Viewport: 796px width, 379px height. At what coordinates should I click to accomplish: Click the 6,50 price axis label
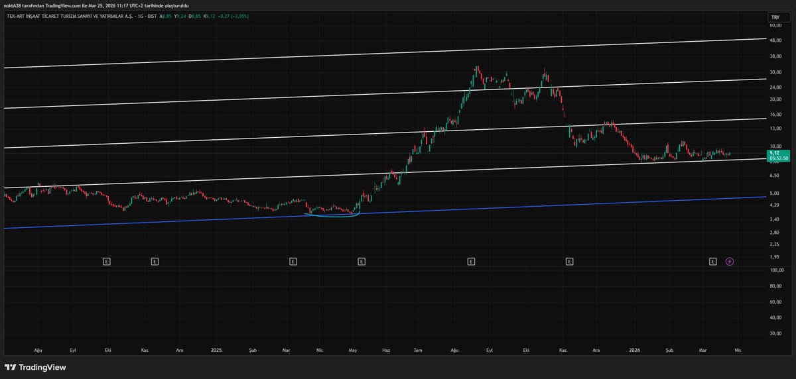(774, 176)
